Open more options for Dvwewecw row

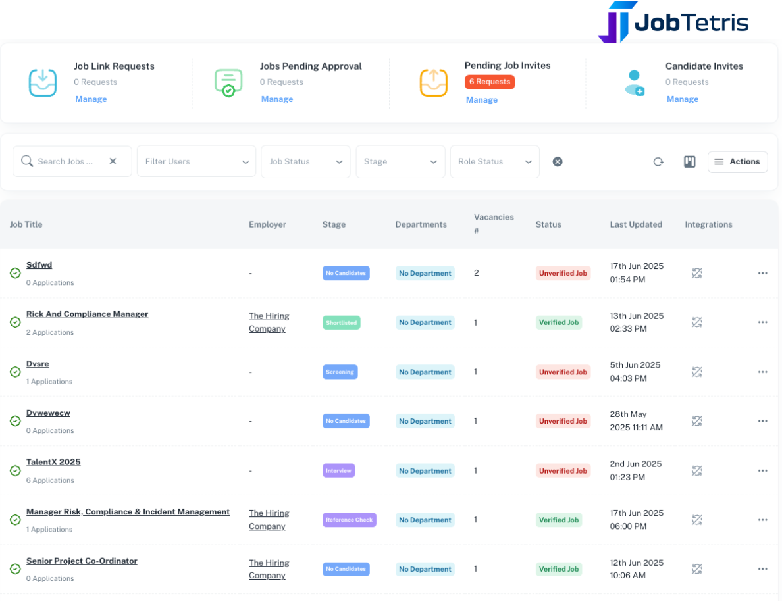[x=762, y=421]
